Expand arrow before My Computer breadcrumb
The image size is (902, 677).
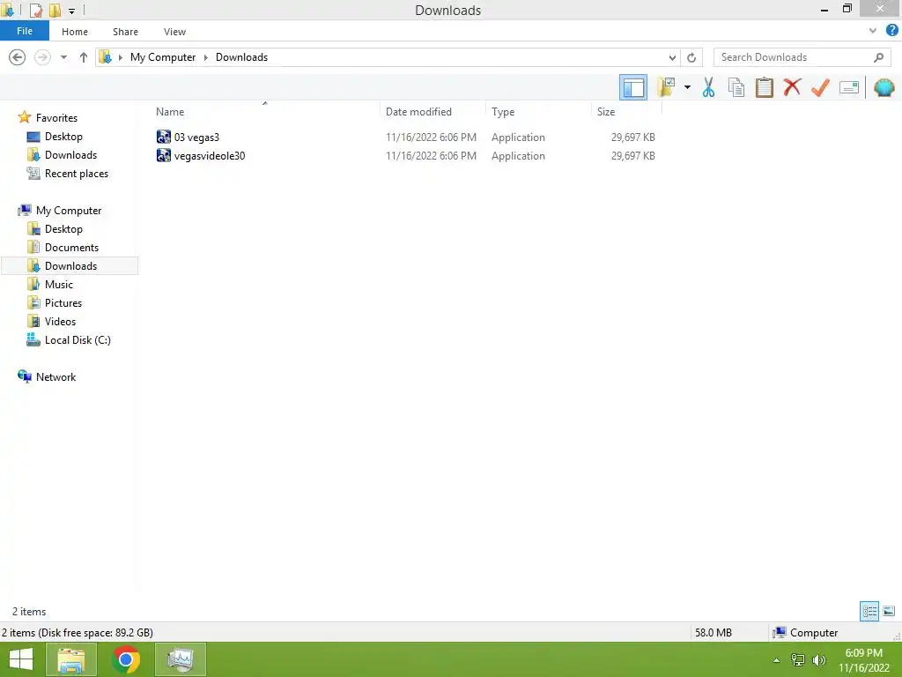120,57
